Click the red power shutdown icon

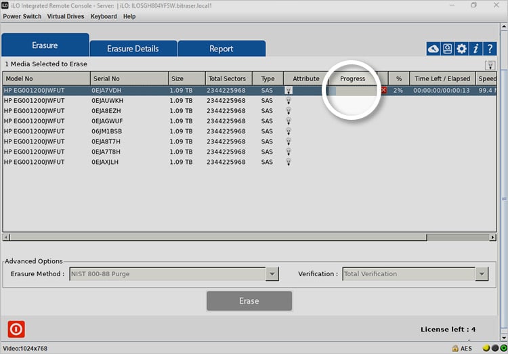(16, 329)
